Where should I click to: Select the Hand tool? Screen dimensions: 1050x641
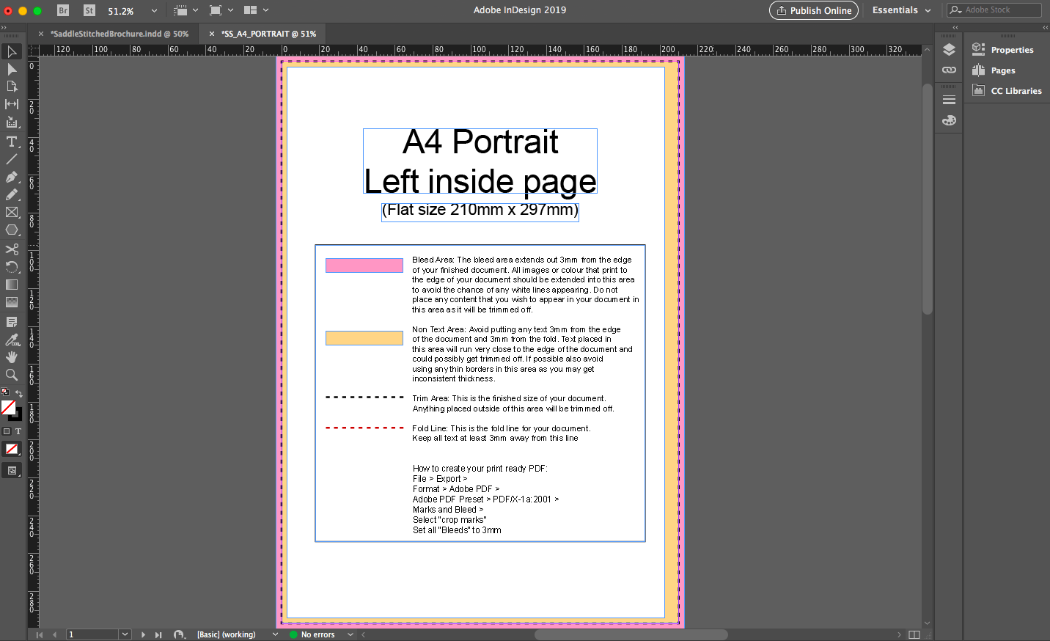click(x=12, y=357)
